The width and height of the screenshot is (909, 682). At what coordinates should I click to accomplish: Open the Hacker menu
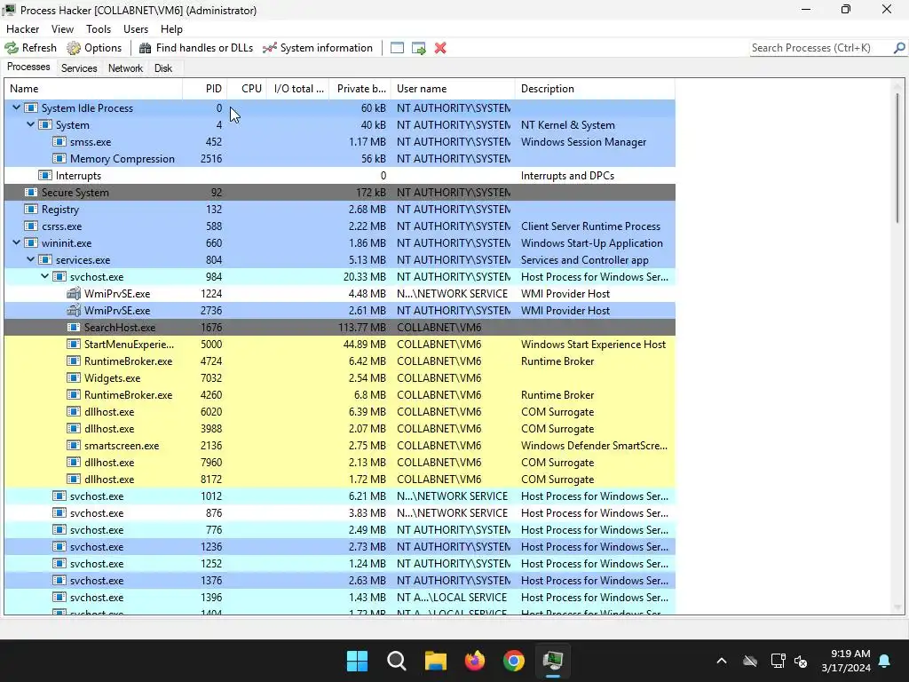tap(22, 29)
